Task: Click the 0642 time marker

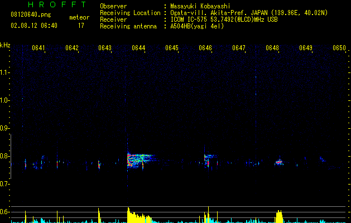Action: tap(72, 48)
